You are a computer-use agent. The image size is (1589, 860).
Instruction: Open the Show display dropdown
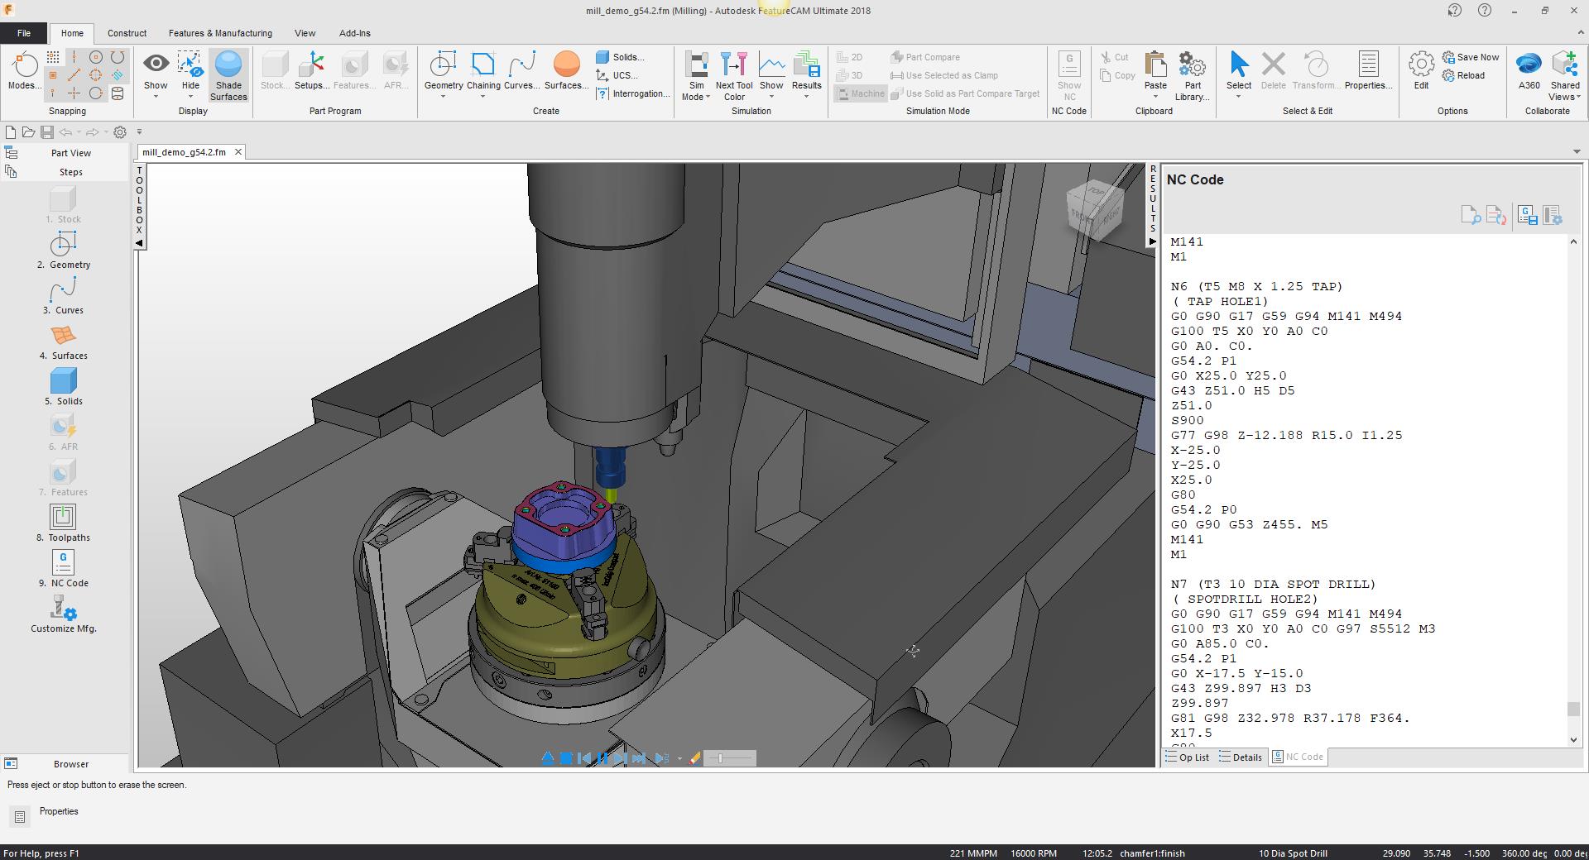point(156,76)
